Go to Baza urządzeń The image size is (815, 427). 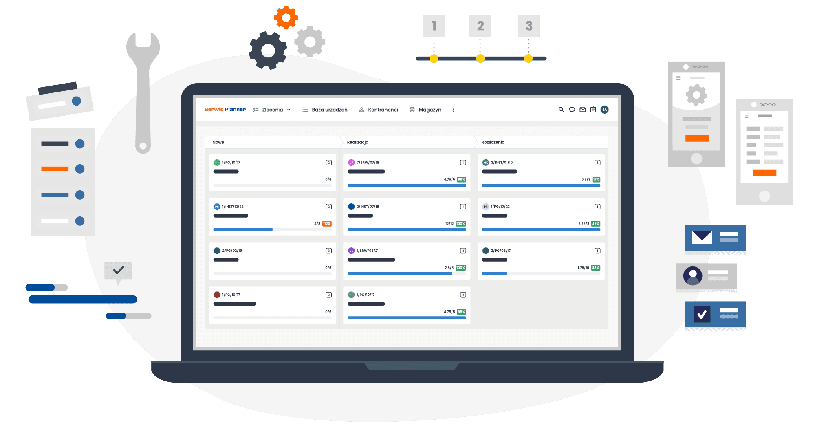330,110
